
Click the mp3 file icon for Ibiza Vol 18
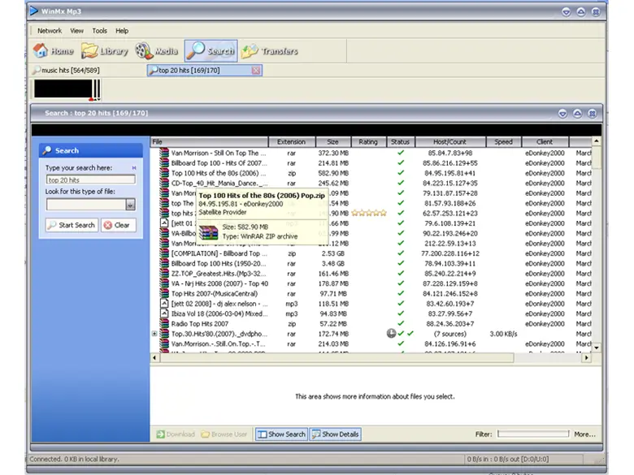click(164, 313)
